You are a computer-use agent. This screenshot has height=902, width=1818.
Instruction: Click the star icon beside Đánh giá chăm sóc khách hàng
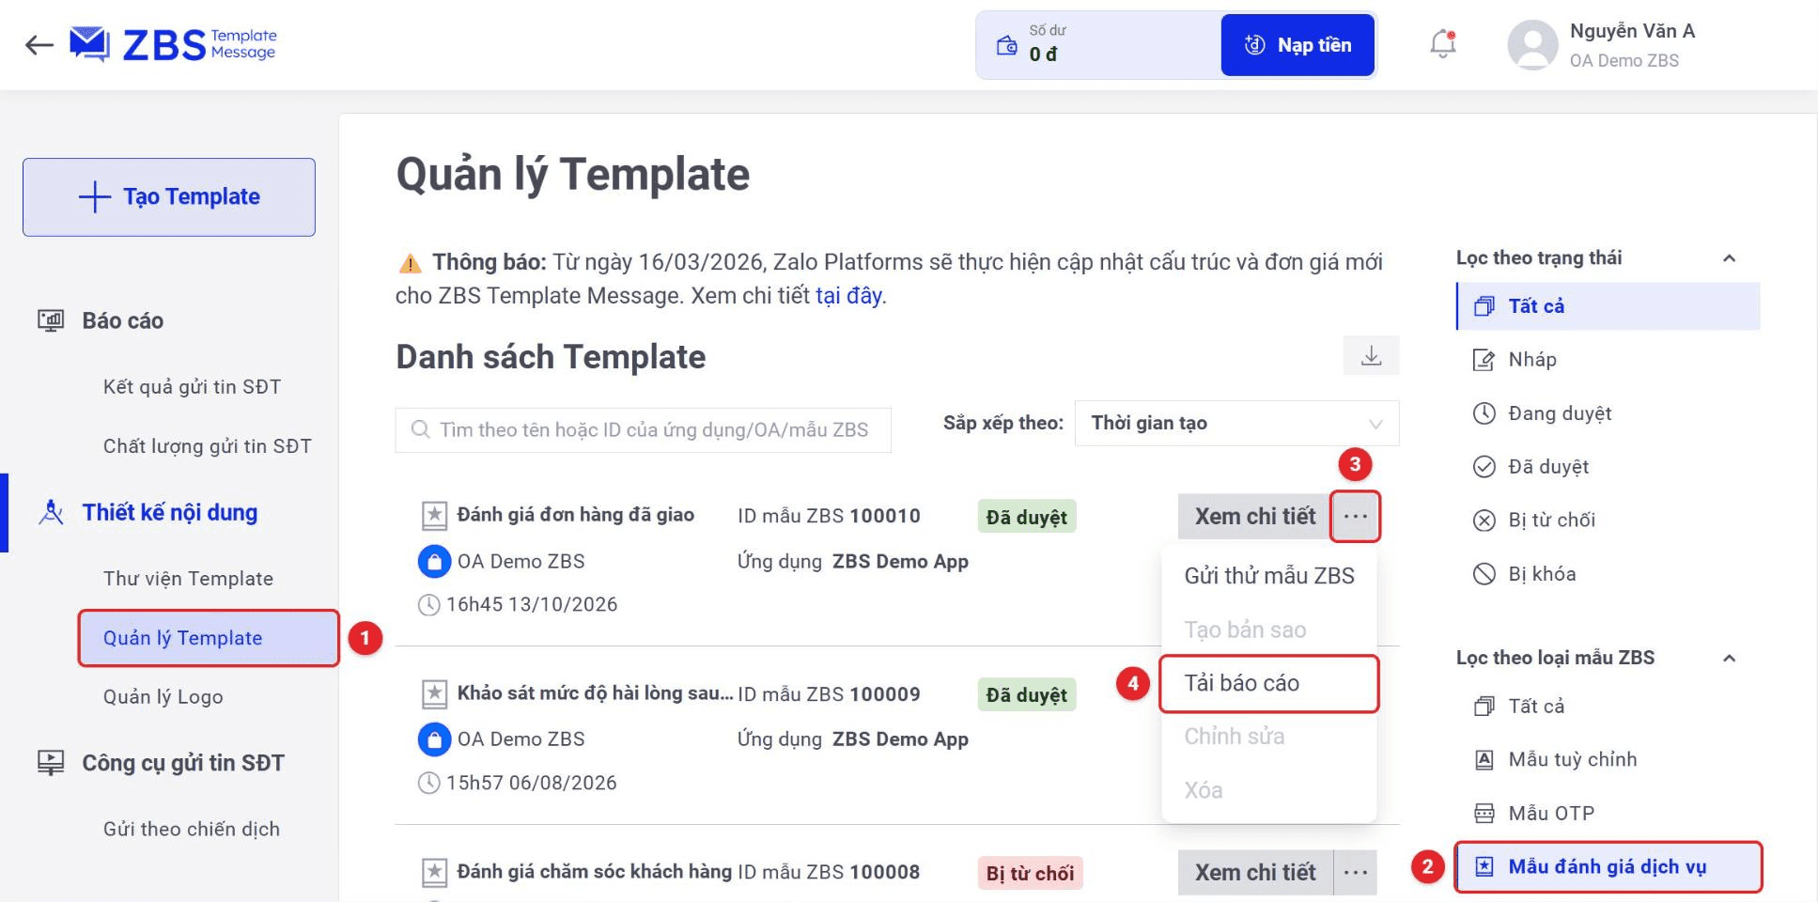click(x=434, y=872)
